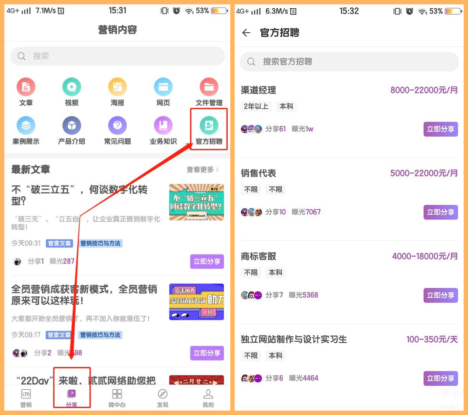Focus the 搜索官方招聘 search field
Image resolution: width=468 pixels, height=415 pixels.
click(x=349, y=62)
